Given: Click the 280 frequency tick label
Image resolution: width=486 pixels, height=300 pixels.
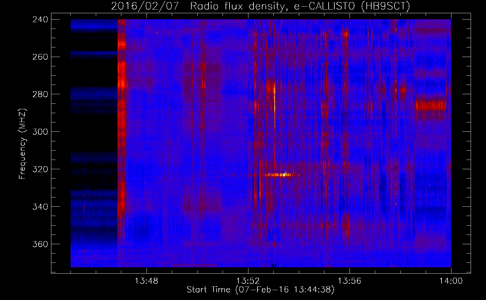Looking at the screenshot, I should coord(40,94).
